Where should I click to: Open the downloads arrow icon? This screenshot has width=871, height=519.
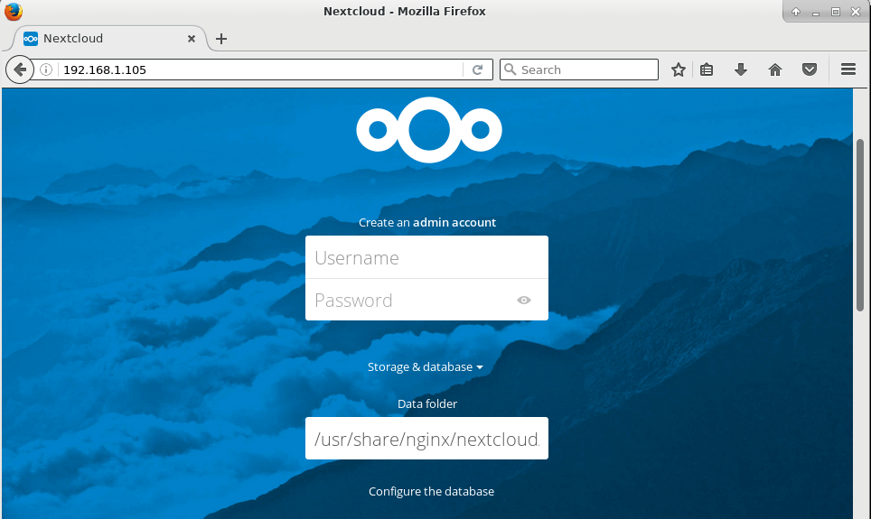click(741, 70)
